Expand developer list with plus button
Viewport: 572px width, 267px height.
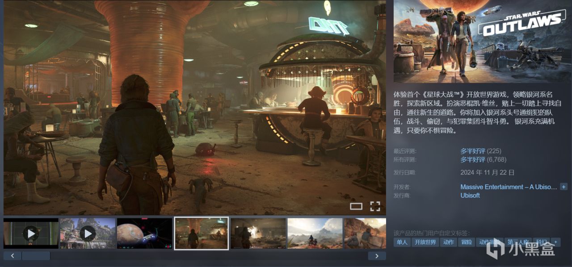click(564, 187)
